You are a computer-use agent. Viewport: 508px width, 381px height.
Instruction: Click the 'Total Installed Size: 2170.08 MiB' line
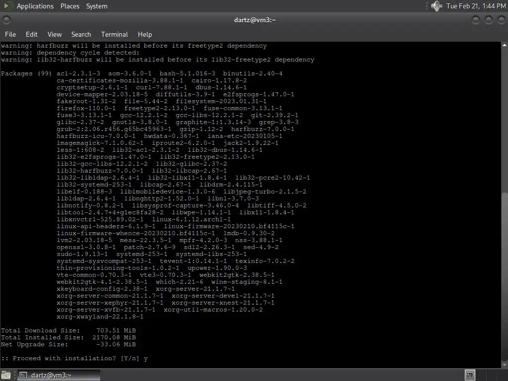(68, 337)
